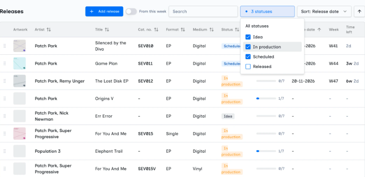The width and height of the screenshot is (365, 177).
Task: Click the Idea status badge for Err Error
Action: coord(228,116)
